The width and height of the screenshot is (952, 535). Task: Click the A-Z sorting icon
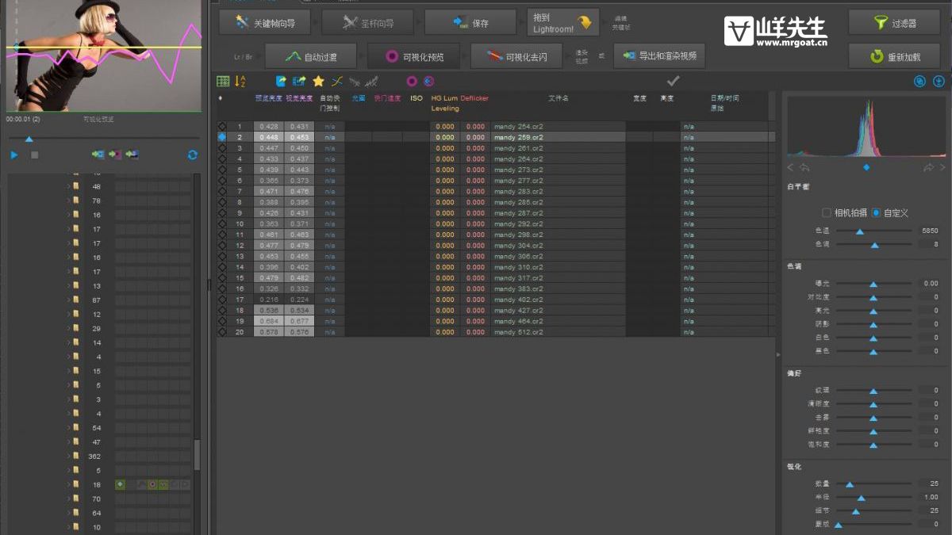pos(240,80)
